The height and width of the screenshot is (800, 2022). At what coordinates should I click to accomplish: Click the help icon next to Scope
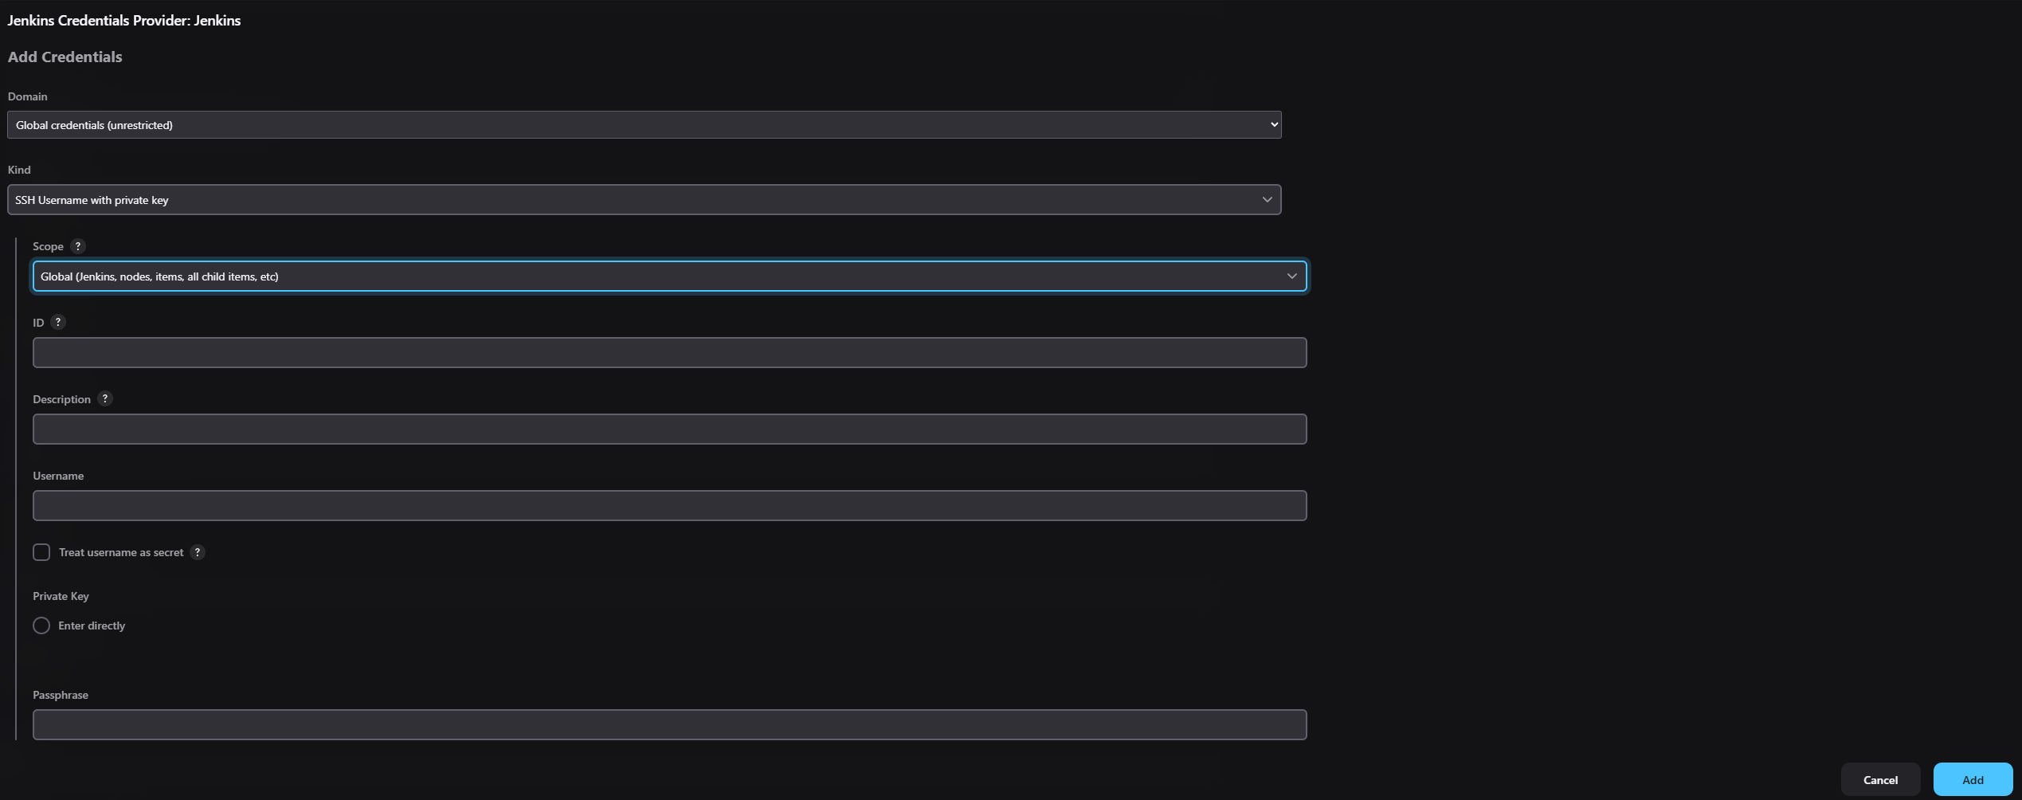(x=77, y=246)
